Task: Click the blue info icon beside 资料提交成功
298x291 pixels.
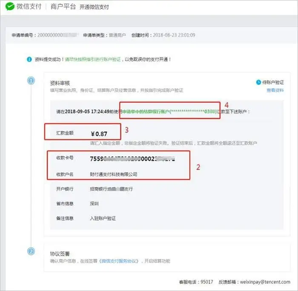Action: coord(29,59)
